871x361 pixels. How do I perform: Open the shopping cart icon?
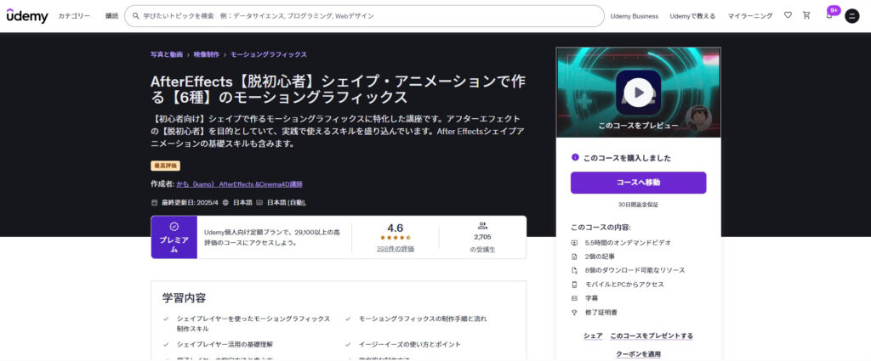[806, 15]
